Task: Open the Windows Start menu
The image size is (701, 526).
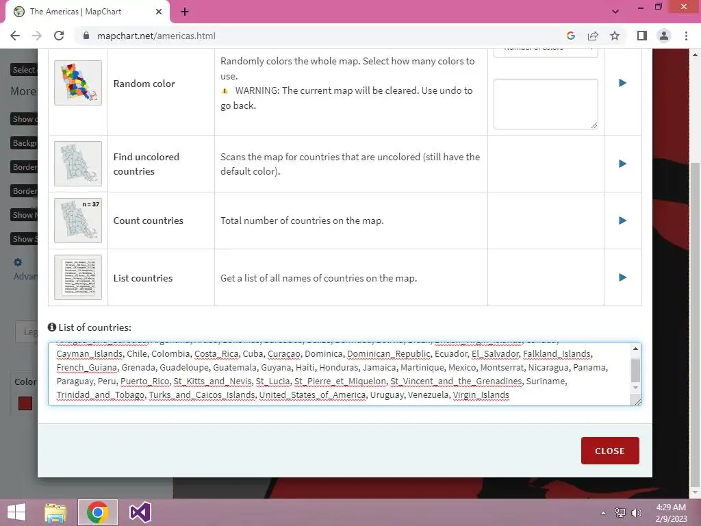Action: click(16, 512)
